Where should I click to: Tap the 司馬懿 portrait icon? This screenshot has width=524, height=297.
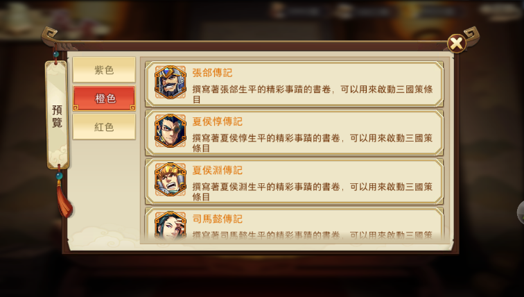click(170, 226)
